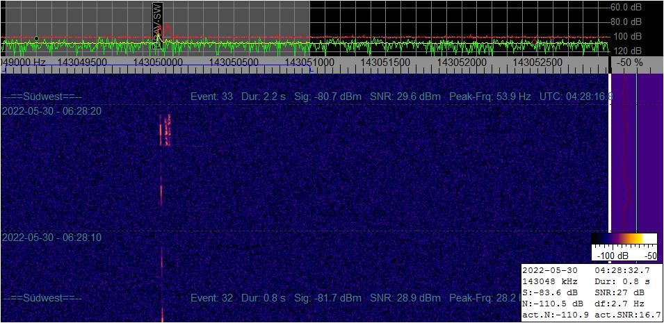Click the 2022-05-30 - 06:28:20 timestamp
664x323 pixels.
pyautogui.click(x=51, y=111)
